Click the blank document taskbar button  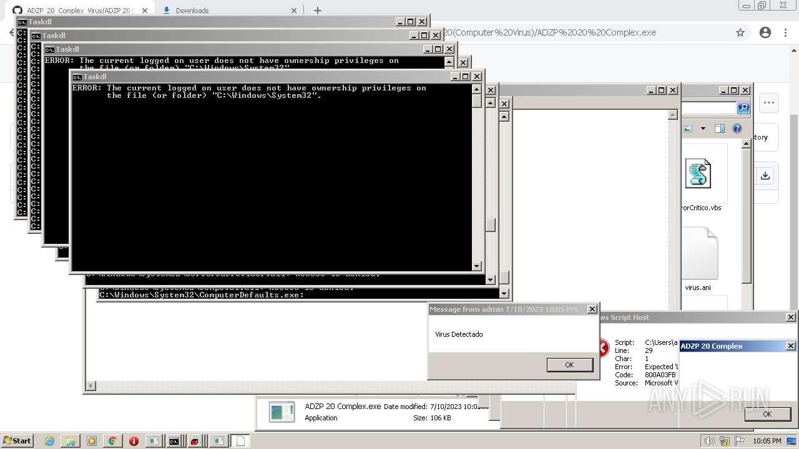click(x=239, y=441)
